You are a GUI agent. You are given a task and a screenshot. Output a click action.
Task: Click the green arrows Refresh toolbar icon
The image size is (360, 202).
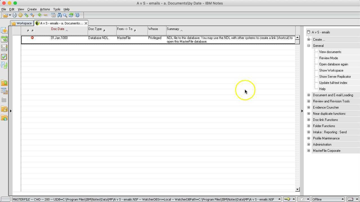click(71, 15)
